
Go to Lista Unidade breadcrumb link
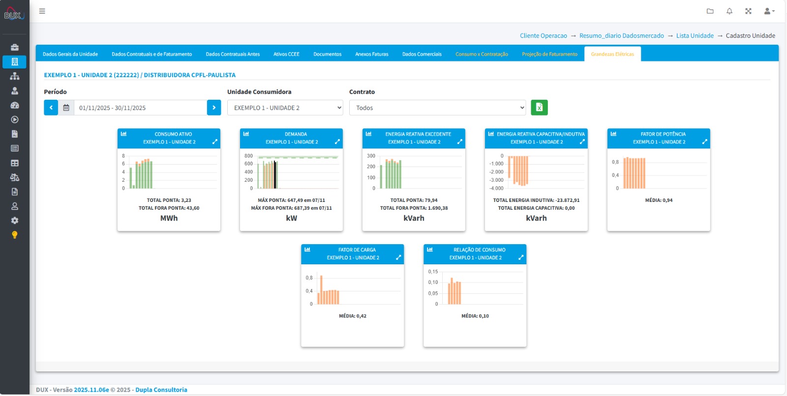click(695, 36)
